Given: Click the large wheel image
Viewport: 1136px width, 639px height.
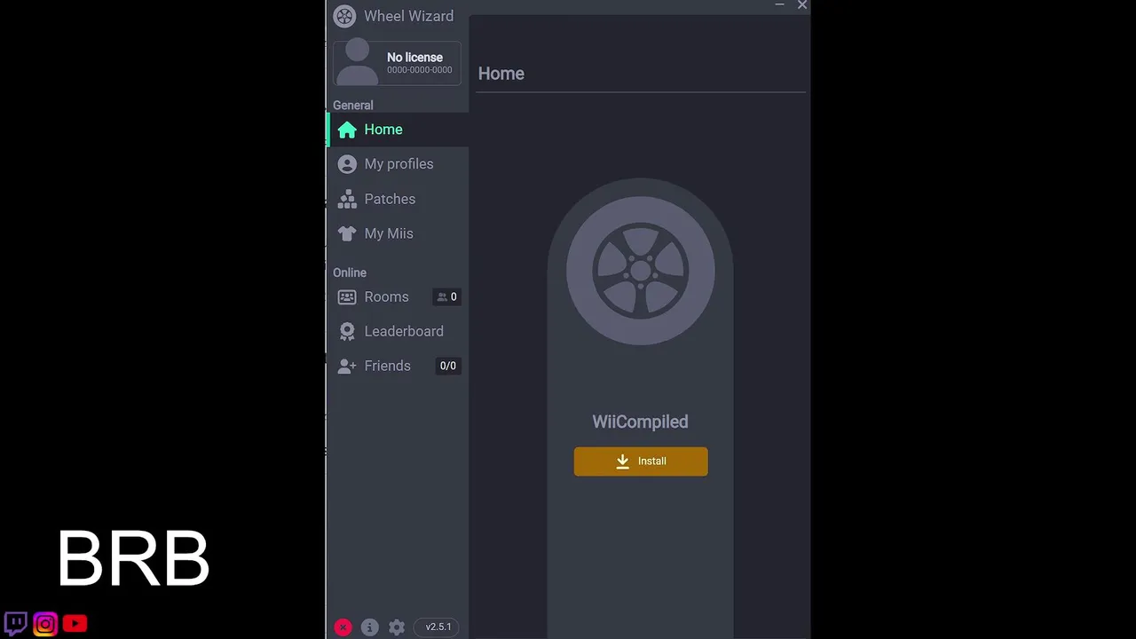Looking at the screenshot, I should point(641,271).
